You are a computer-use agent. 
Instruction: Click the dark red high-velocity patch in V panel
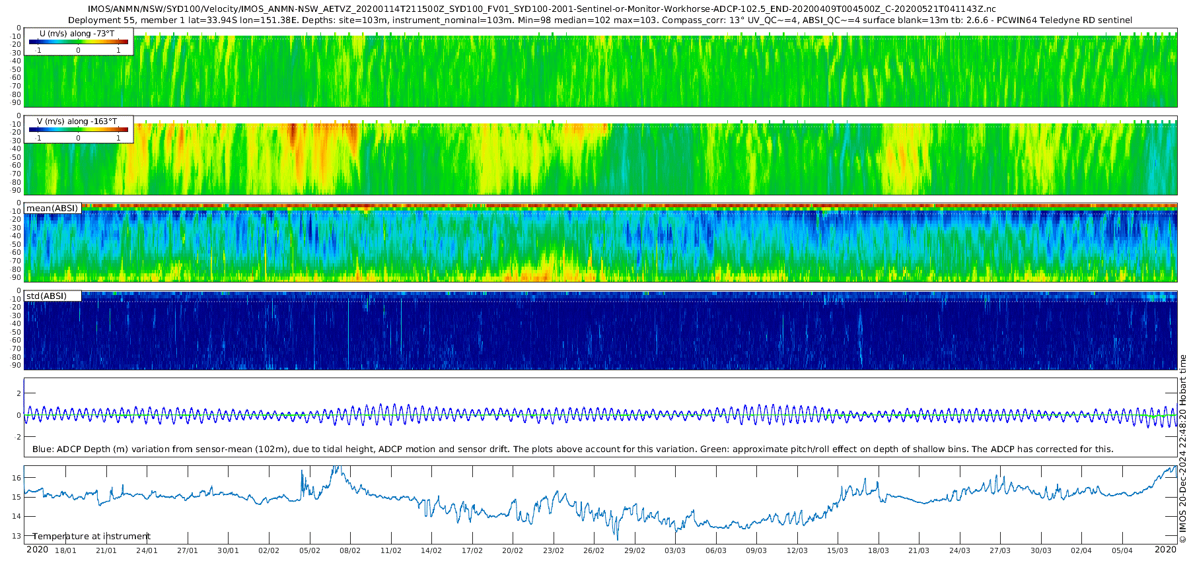point(292,134)
